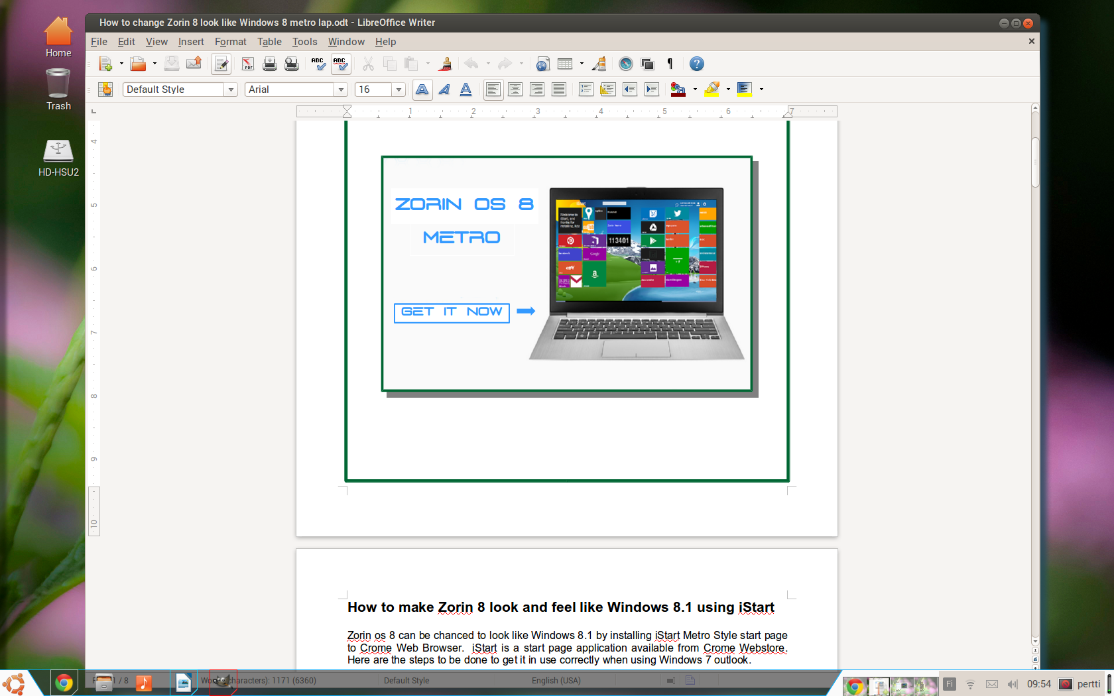Toggle Edit File mode

[221, 64]
